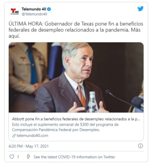Click the chain link icon beside telemundo40.com
This screenshot has width=152, height=165.
pos(14,136)
